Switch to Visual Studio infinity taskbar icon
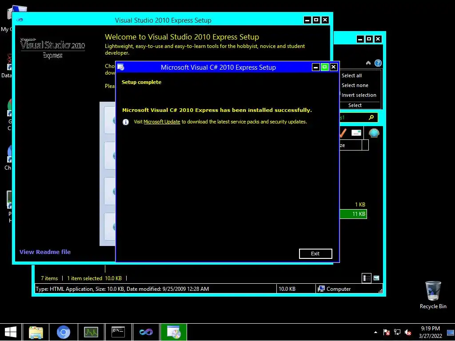This screenshot has height=341, width=455. click(x=146, y=332)
